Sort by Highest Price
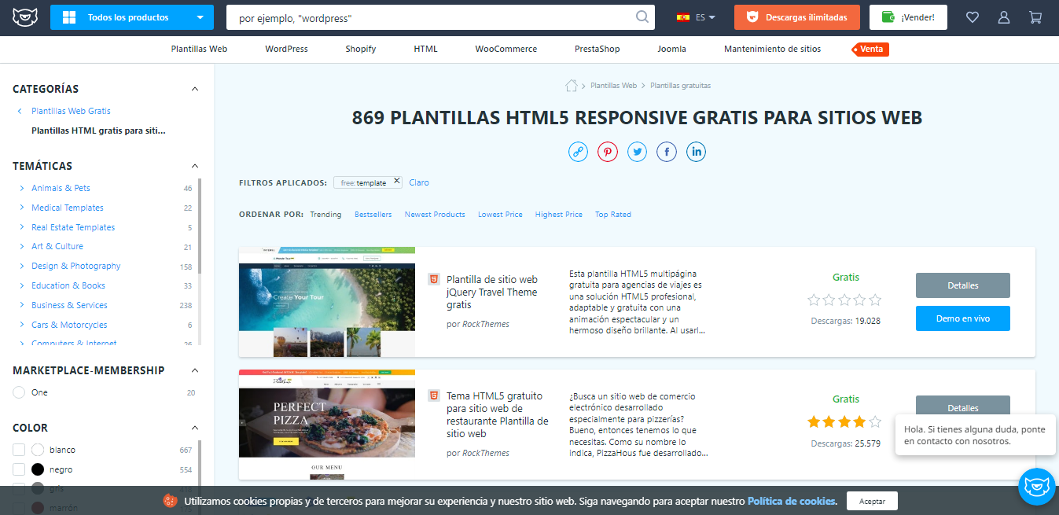Image resolution: width=1059 pixels, height=515 pixels. coord(559,215)
